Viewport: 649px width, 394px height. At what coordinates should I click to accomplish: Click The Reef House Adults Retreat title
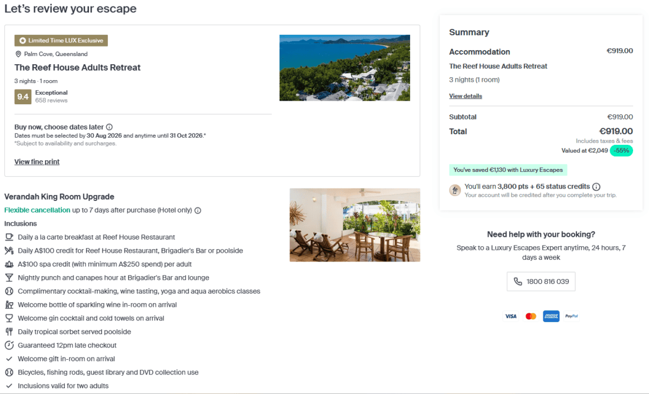[77, 68]
